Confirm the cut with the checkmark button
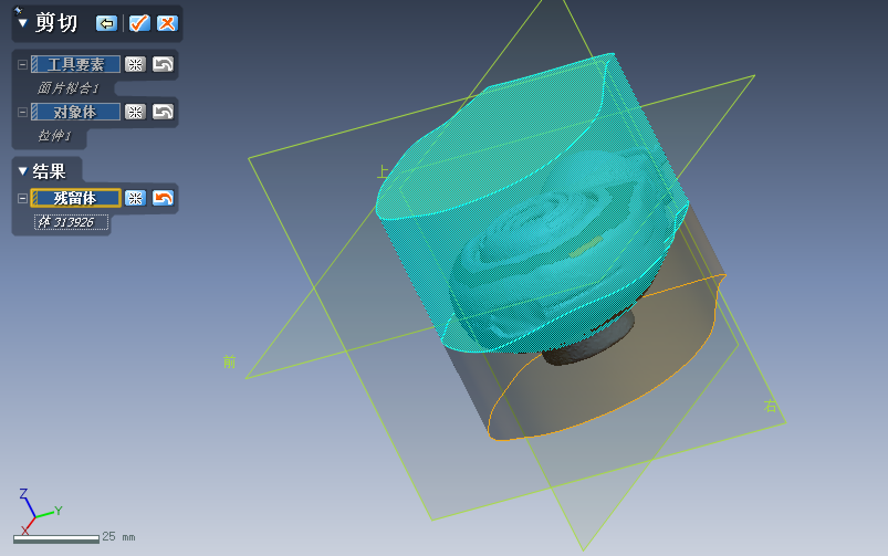888x556 pixels. pyautogui.click(x=139, y=23)
